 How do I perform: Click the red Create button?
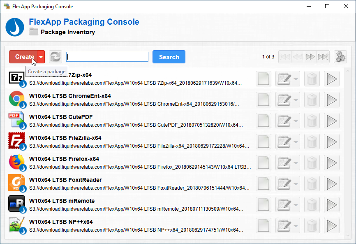click(24, 57)
